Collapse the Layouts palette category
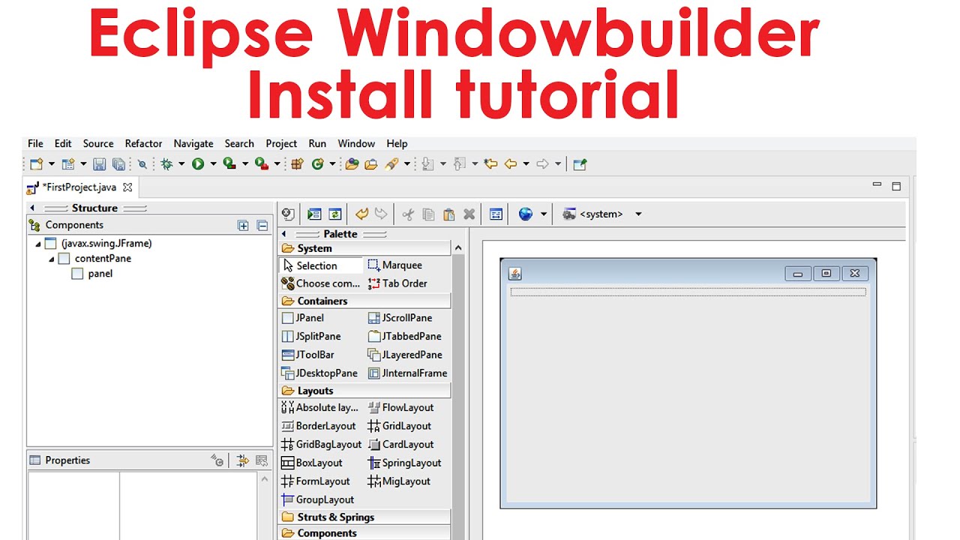960x540 pixels. tap(364, 391)
